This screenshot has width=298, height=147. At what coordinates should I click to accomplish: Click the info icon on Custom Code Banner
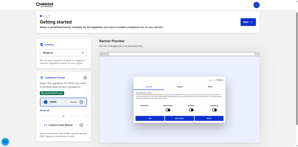[x=81, y=125]
